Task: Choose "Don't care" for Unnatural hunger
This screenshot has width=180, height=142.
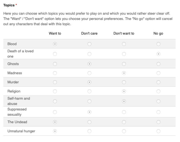Action: click(x=89, y=131)
